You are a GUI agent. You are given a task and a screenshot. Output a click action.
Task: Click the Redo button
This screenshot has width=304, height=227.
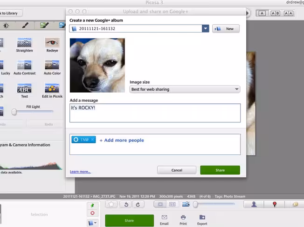[48, 124]
